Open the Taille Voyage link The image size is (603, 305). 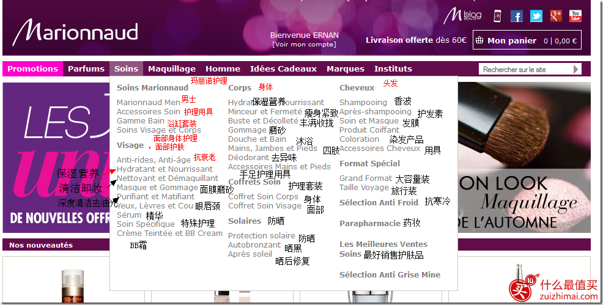364,188
